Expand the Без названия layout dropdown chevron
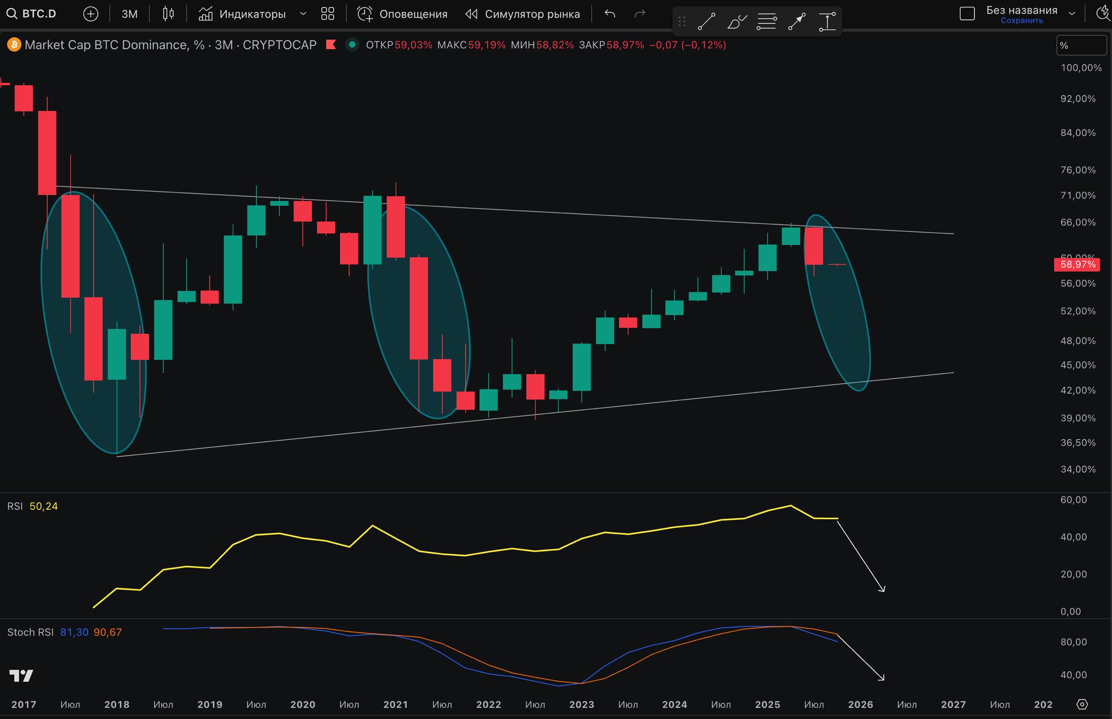Screen dimensions: 1112x719 [x=1072, y=14]
